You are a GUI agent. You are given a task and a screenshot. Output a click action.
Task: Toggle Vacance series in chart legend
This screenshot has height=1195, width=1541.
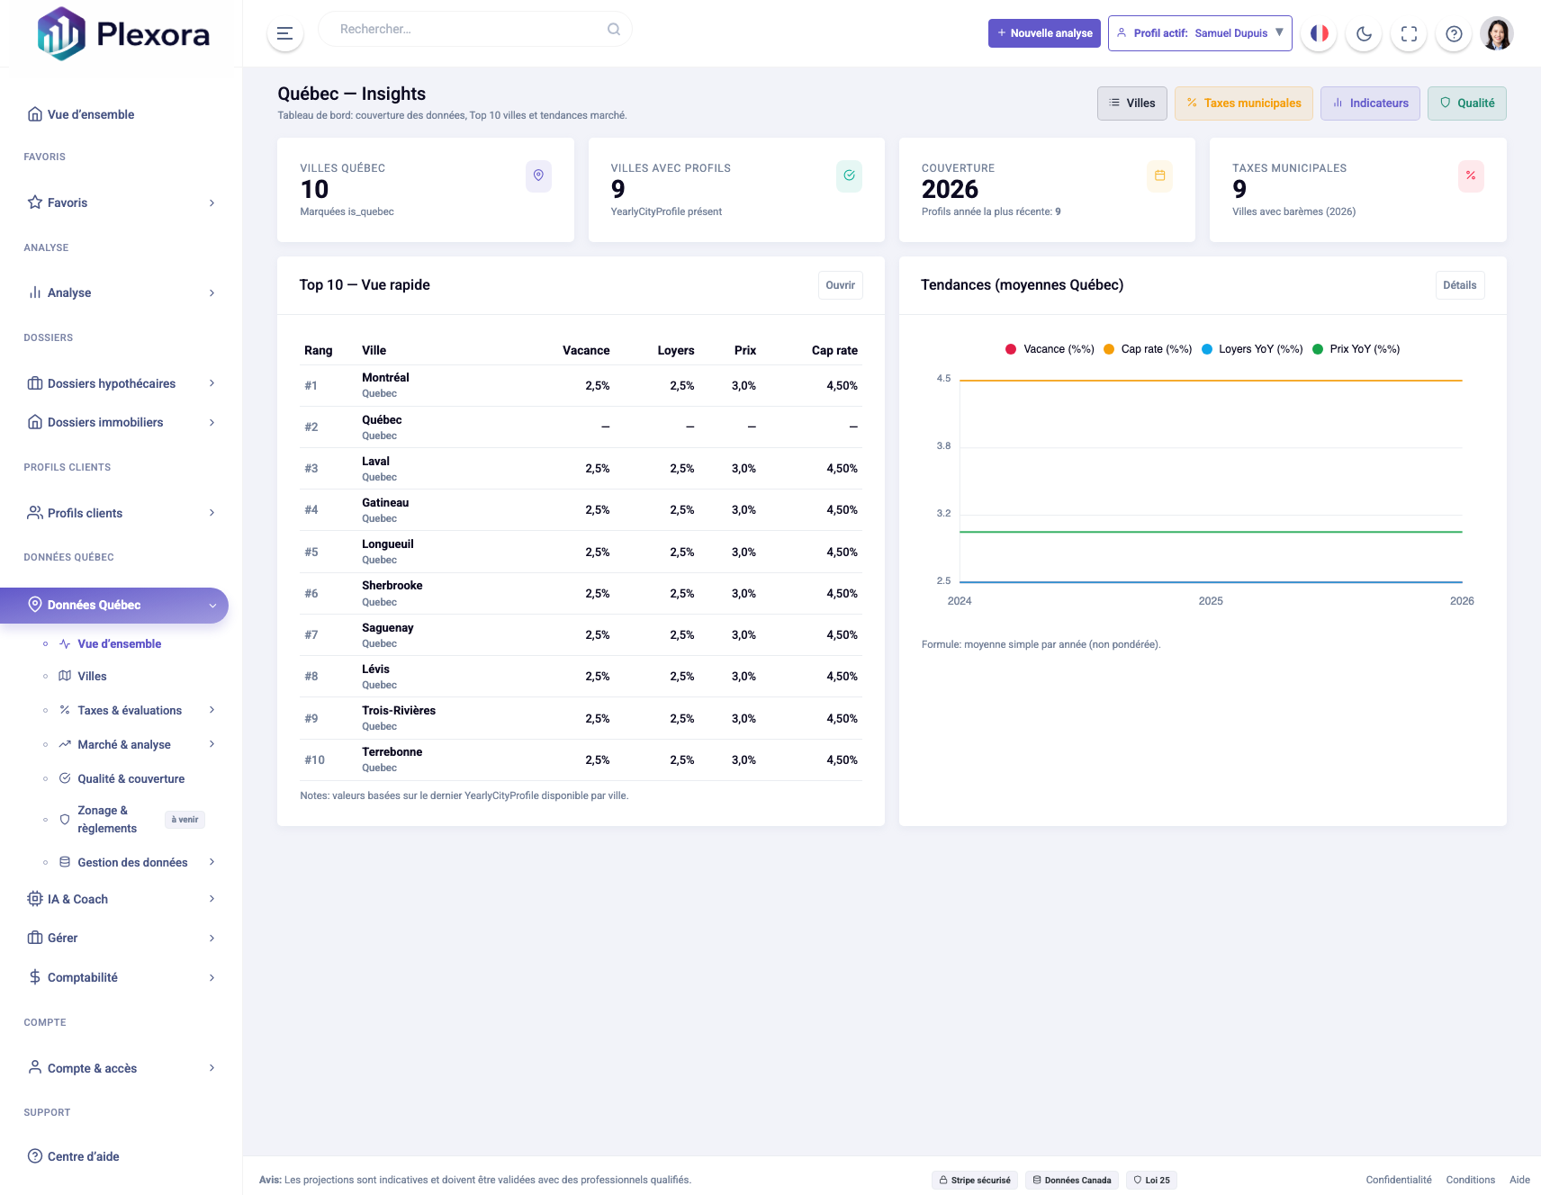coord(1050,349)
